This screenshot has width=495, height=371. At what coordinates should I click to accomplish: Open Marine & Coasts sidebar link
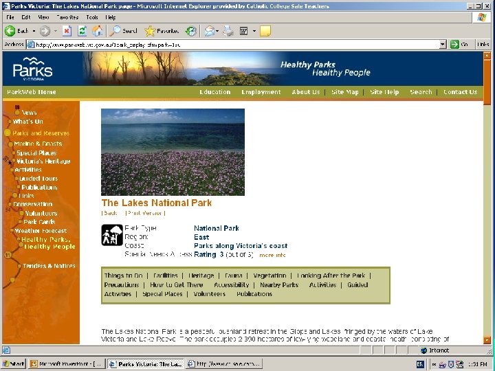click(x=38, y=144)
